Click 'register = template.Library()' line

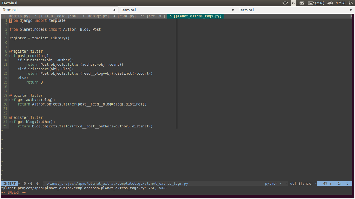pos(39,38)
